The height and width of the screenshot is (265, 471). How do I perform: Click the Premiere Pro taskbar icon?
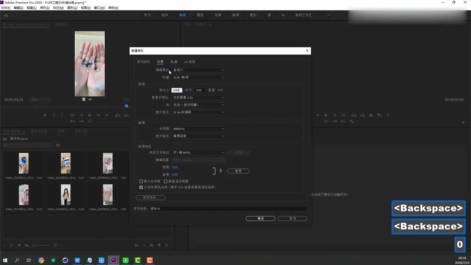(113, 260)
